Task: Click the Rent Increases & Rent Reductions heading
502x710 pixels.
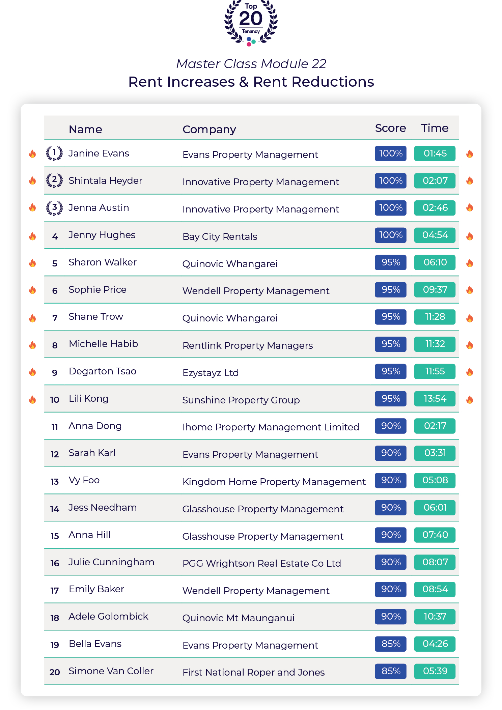Action: pos(251,82)
